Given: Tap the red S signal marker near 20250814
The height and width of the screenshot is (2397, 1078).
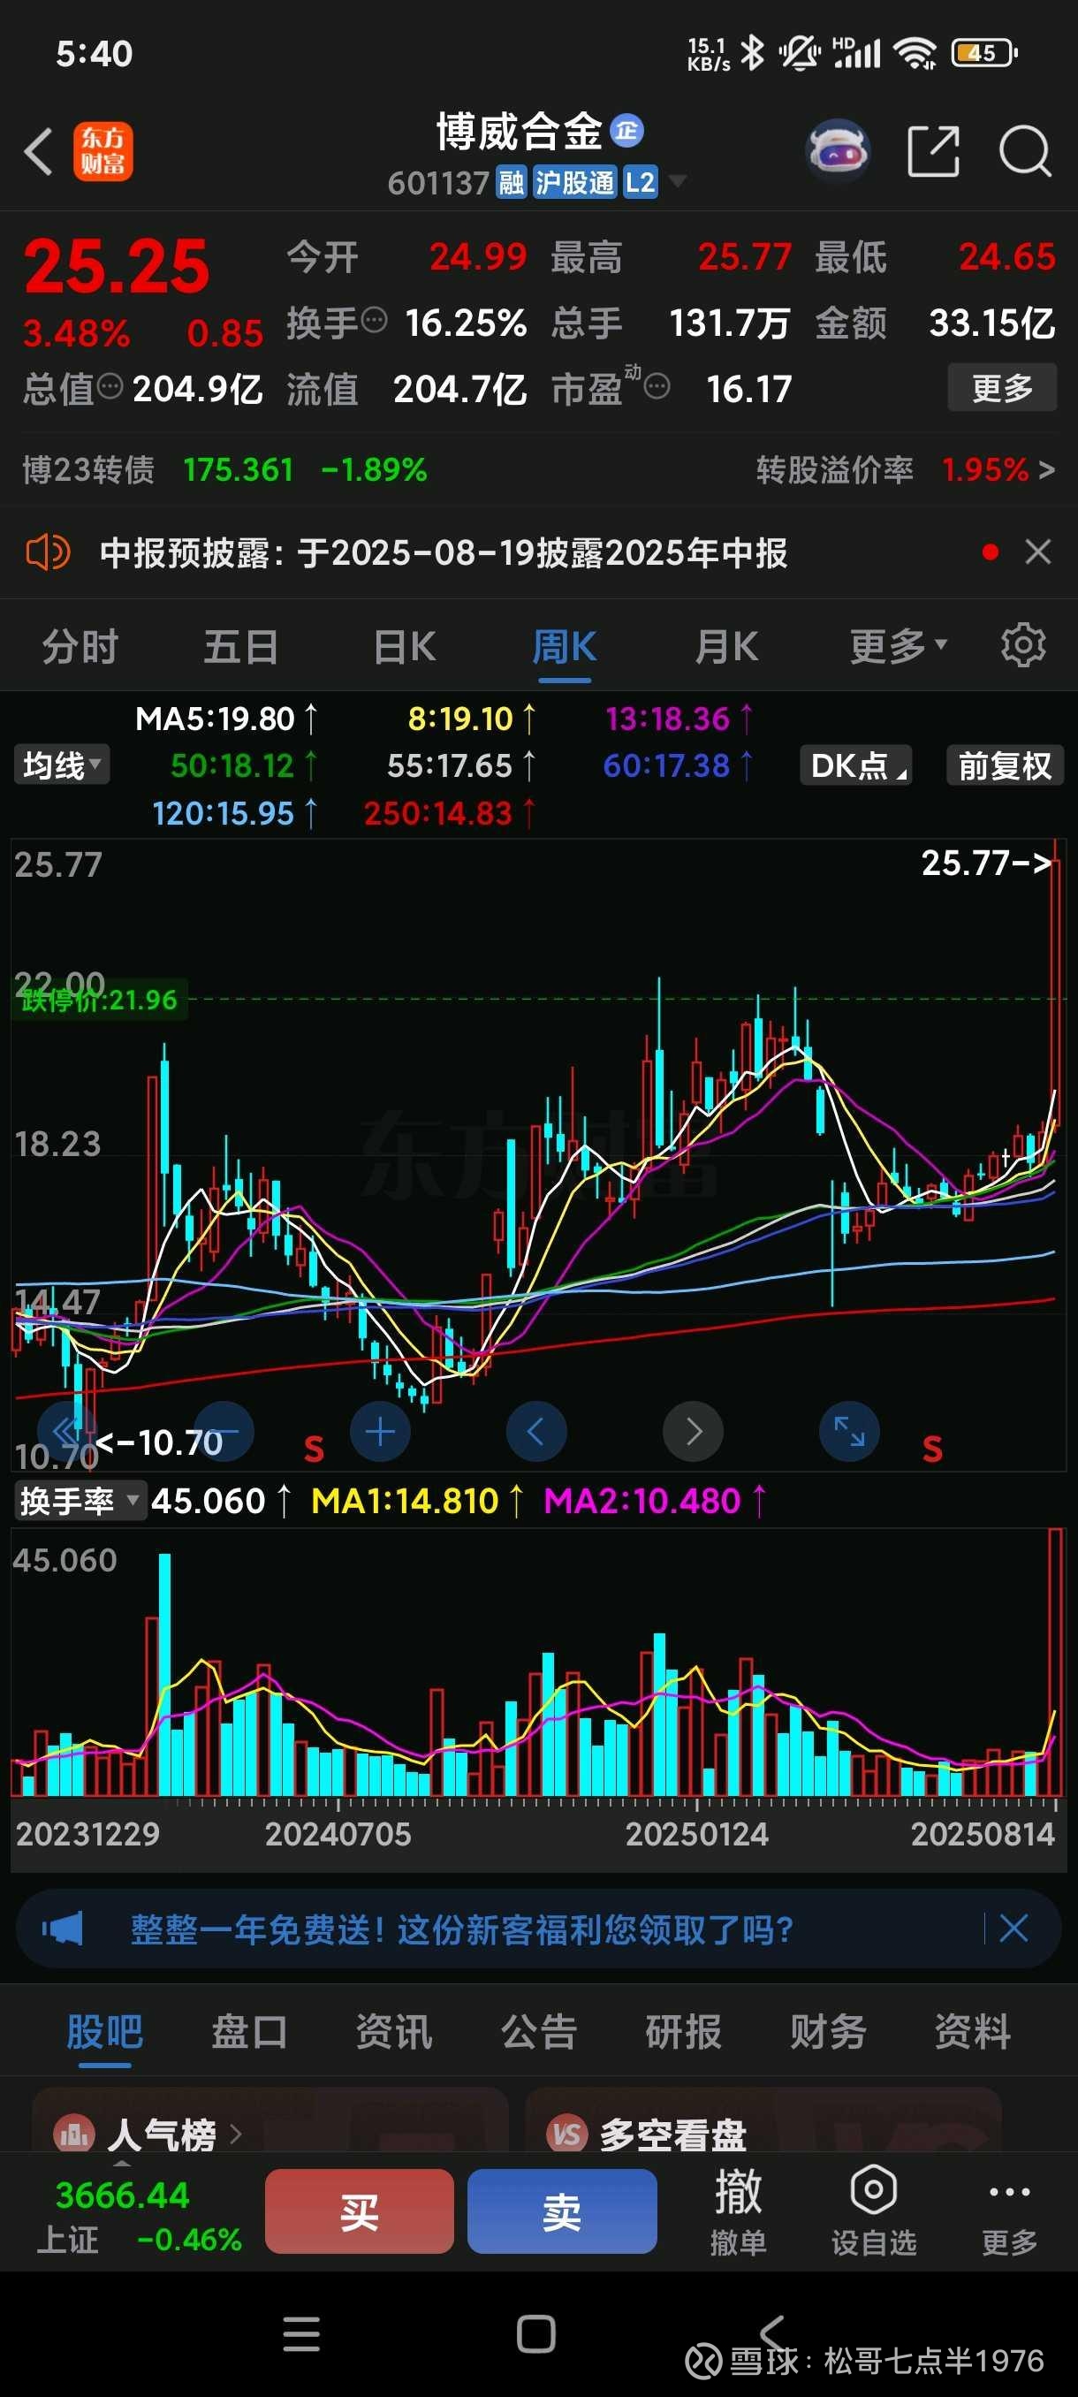Looking at the screenshot, I should click(x=933, y=1449).
